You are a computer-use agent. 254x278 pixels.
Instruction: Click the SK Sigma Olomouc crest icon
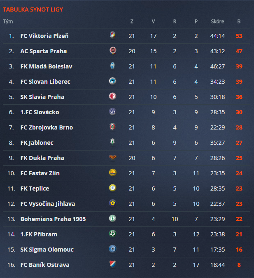click(x=113, y=250)
